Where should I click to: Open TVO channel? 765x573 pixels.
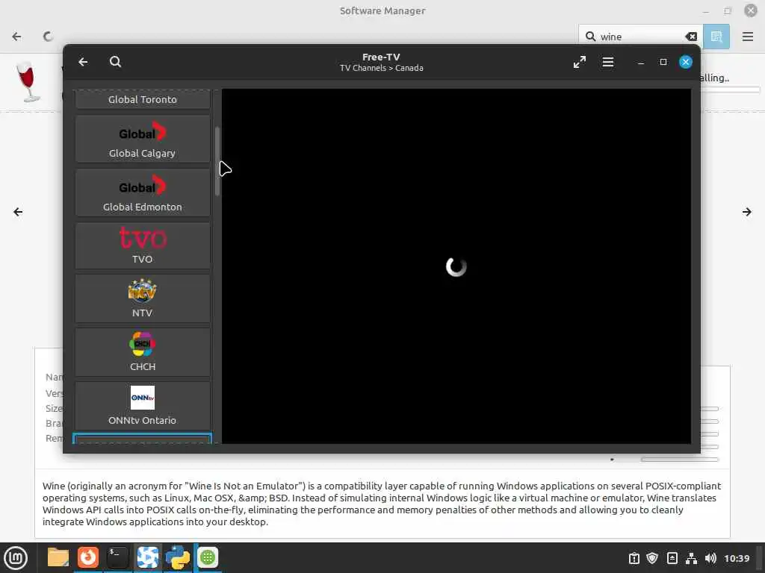pyautogui.click(x=143, y=245)
